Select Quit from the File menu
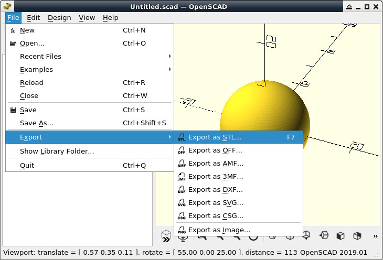 (x=90, y=166)
